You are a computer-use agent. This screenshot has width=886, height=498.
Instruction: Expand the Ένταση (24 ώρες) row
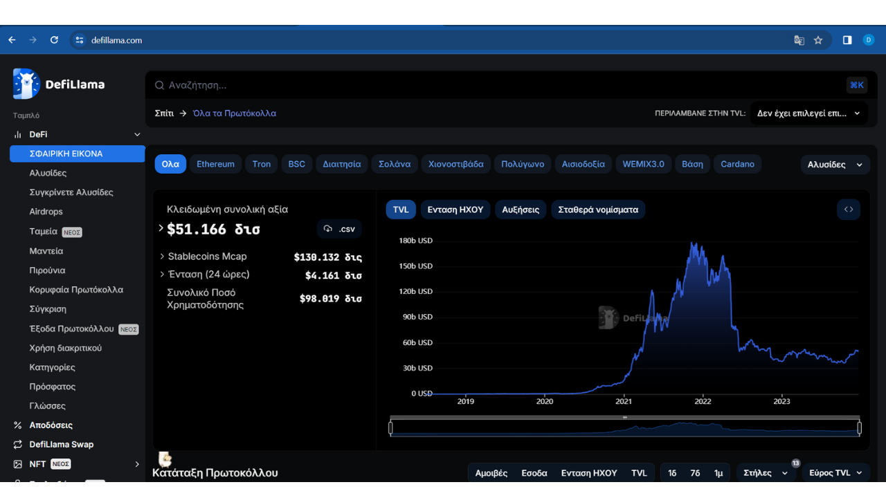point(163,274)
